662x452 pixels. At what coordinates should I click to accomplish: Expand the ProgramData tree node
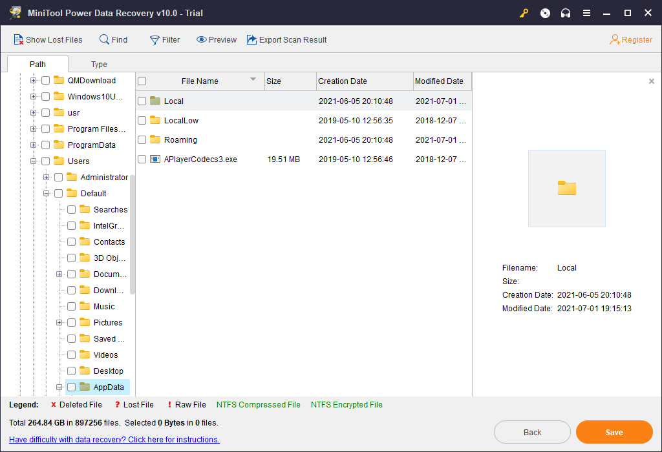(33, 145)
